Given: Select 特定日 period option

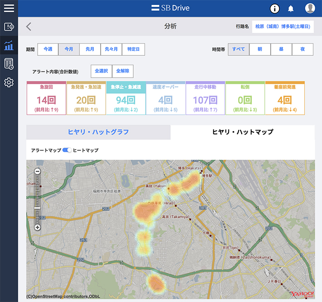Looking at the screenshot, I should (x=133, y=49).
